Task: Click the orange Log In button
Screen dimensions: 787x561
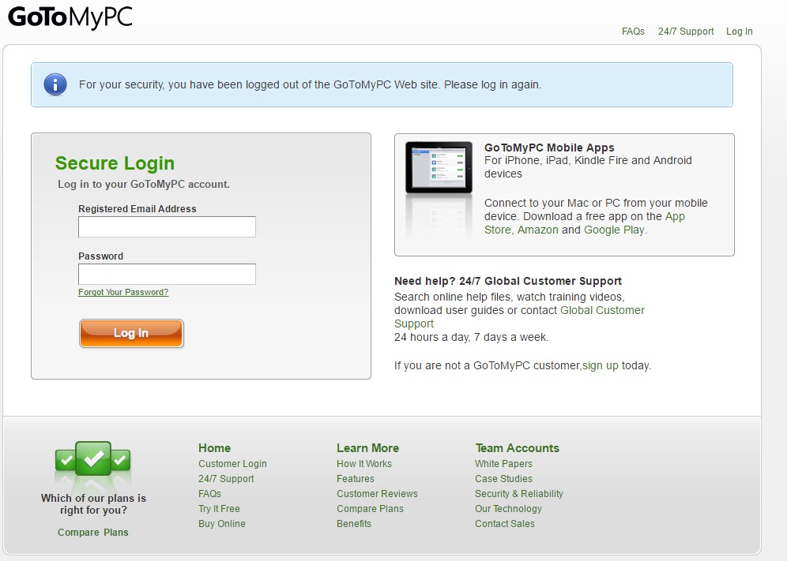Action: pos(131,334)
